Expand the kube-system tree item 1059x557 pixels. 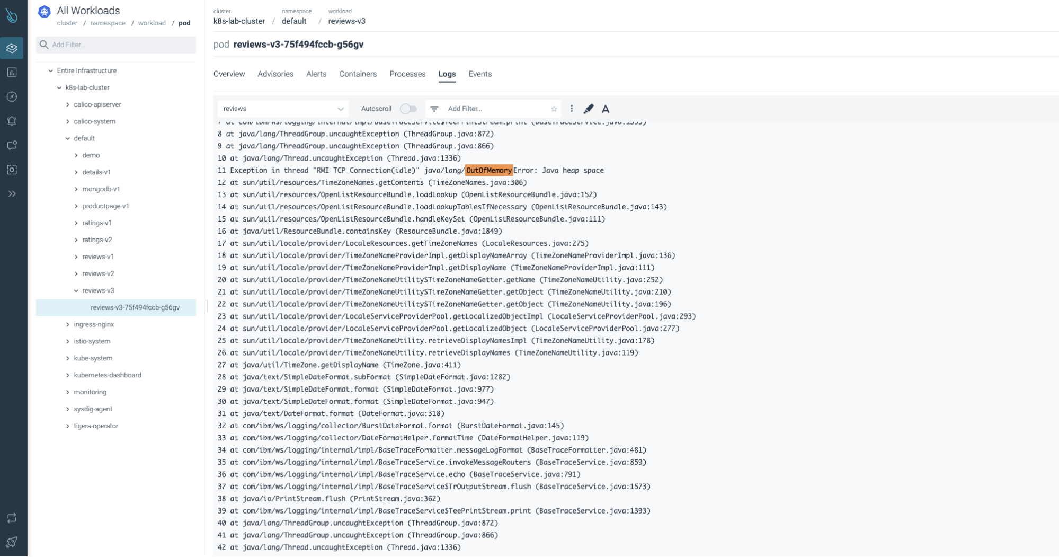pos(68,358)
